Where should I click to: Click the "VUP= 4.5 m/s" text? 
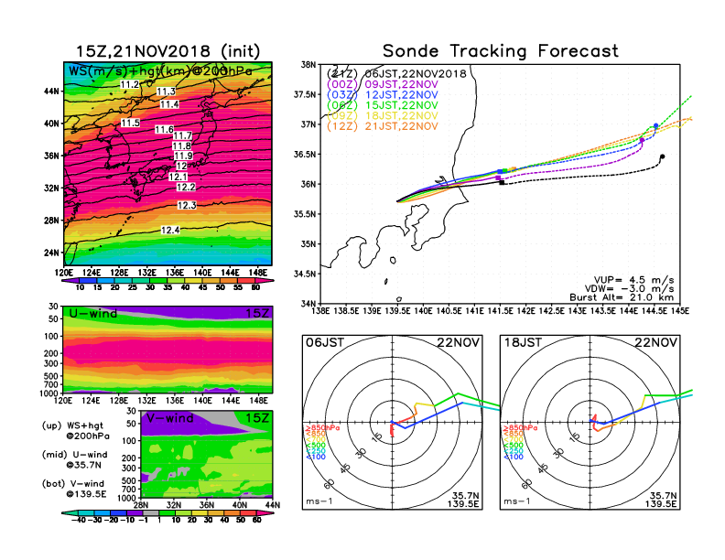[633, 280]
